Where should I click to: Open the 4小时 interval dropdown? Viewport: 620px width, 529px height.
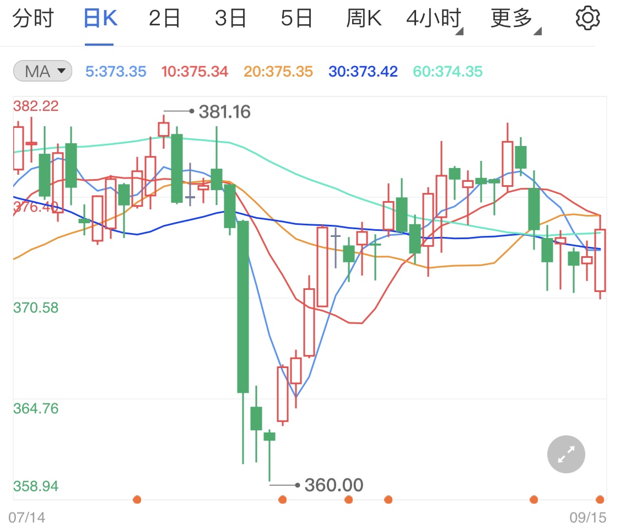click(434, 19)
